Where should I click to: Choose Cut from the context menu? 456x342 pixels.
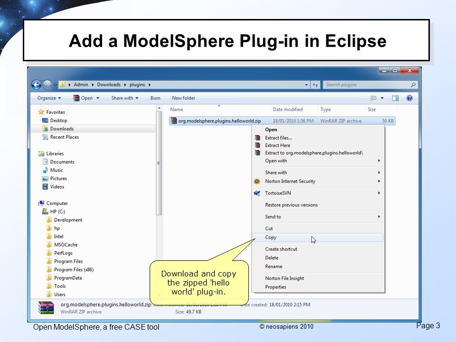318,228
